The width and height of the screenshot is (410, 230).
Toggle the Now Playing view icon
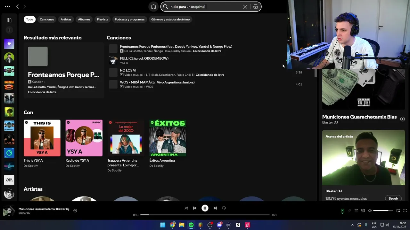[x=342, y=211]
